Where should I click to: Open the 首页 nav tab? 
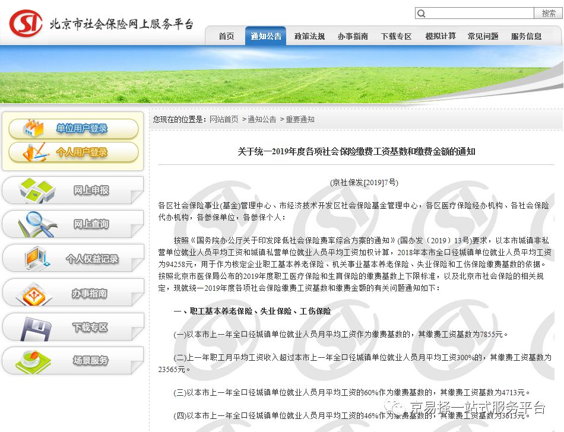tap(226, 36)
